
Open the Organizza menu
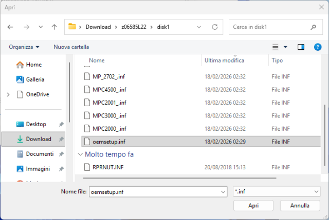click(x=24, y=47)
